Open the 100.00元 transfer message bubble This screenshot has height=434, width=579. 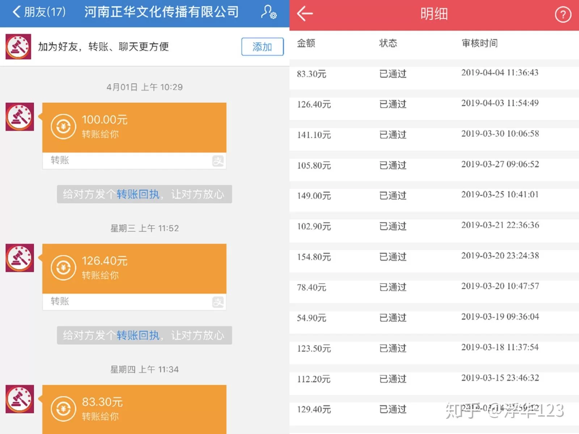(134, 127)
